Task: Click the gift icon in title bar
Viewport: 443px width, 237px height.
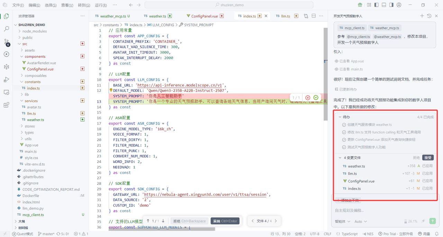Action: coord(360,5)
